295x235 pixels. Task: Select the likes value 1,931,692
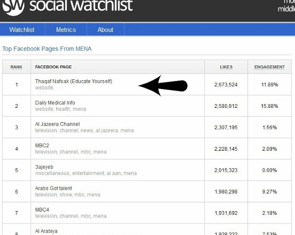tap(226, 213)
